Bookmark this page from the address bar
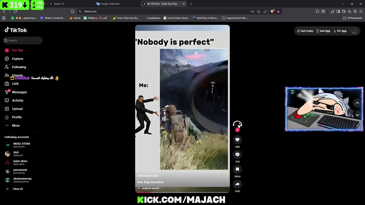Image resolution: width=365 pixels, height=205 pixels. [72, 11]
